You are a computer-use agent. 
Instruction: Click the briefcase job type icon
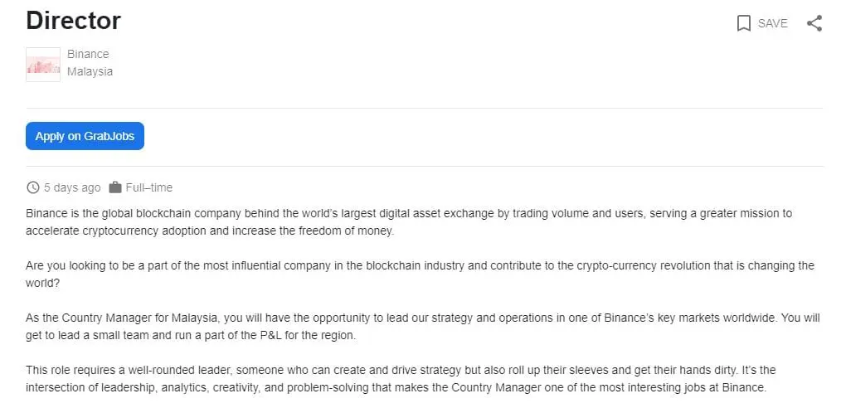pos(115,187)
